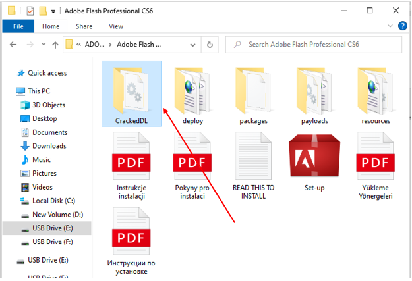Click the ADO... breadcrumb segment

(94, 45)
